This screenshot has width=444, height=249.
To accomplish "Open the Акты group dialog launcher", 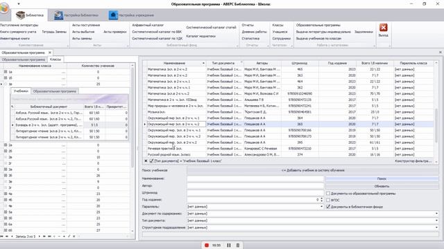I will pyautogui.click(x=128, y=46).
